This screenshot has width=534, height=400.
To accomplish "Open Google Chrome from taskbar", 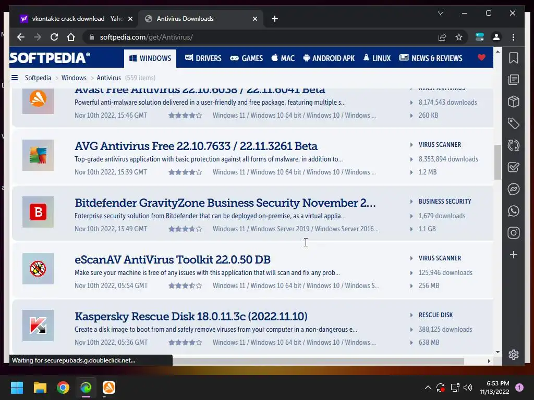I will pos(63,387).
